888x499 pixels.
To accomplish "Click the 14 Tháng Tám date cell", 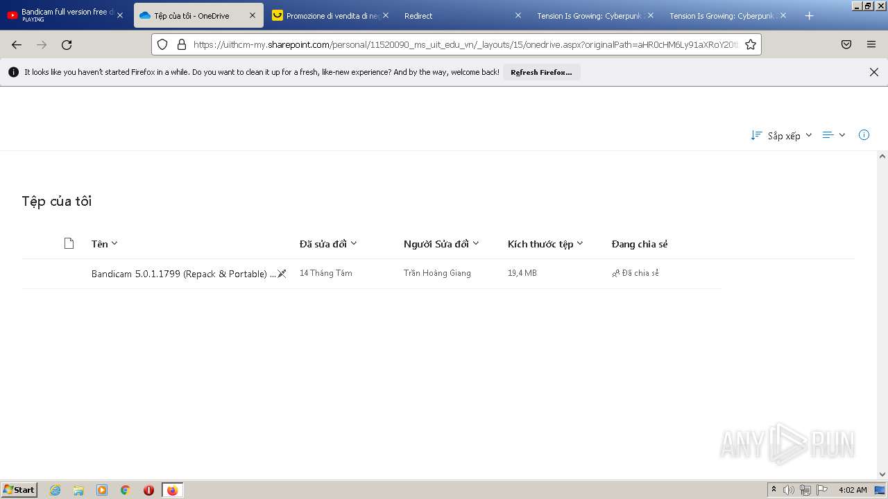I will pyautogui.click(x=326, y=273).
